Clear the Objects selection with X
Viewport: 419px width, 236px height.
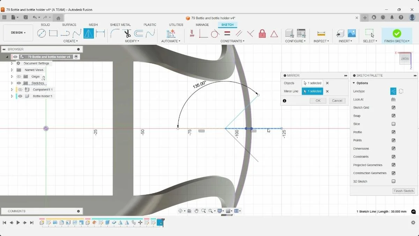327,83
